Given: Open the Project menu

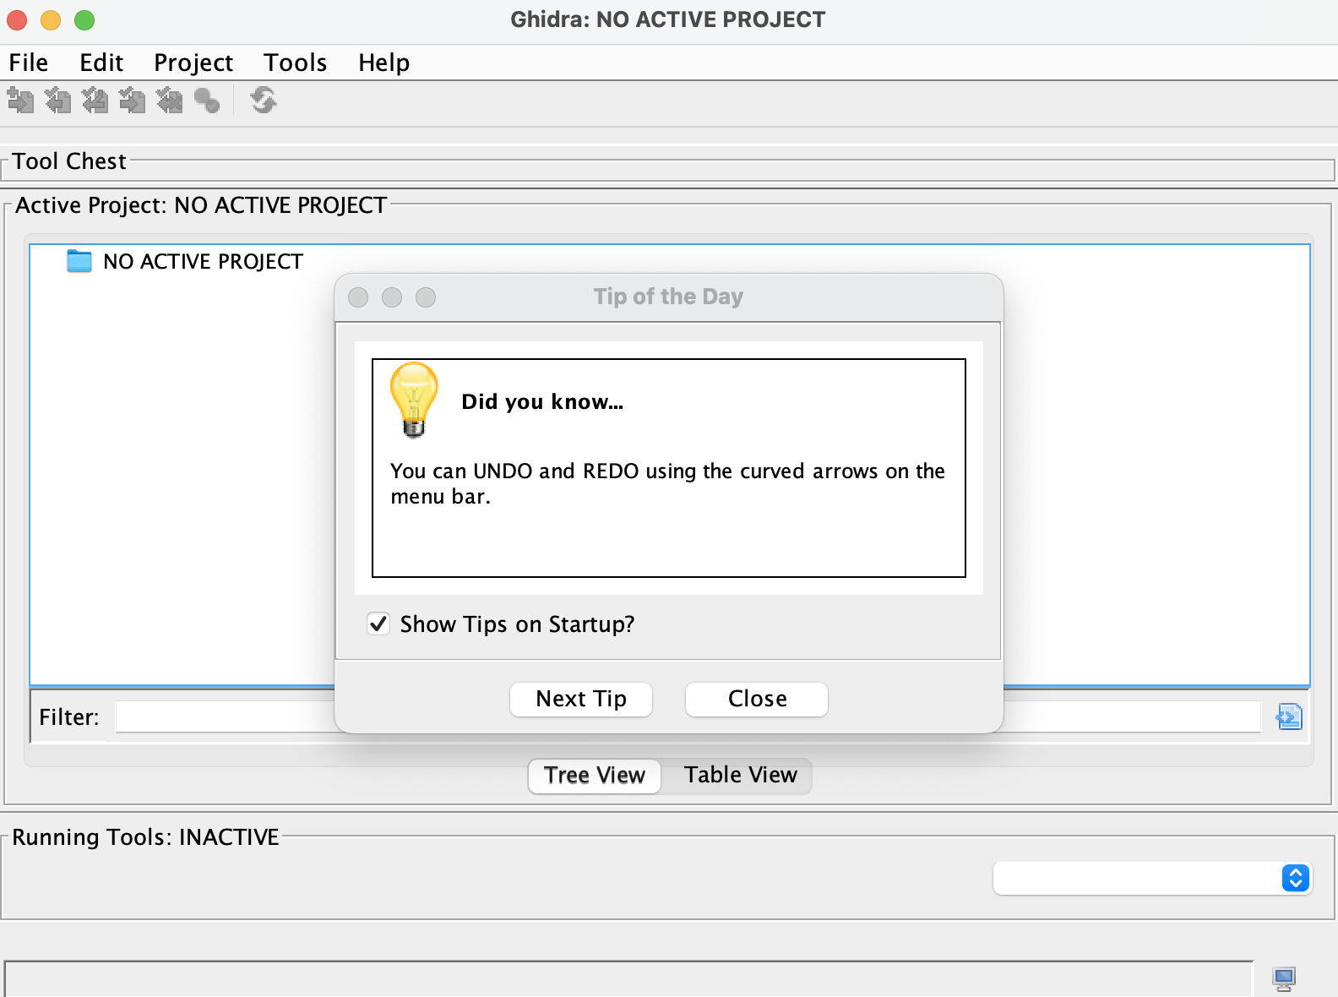Looking at the screenshot, I should [x=193, y=63].
